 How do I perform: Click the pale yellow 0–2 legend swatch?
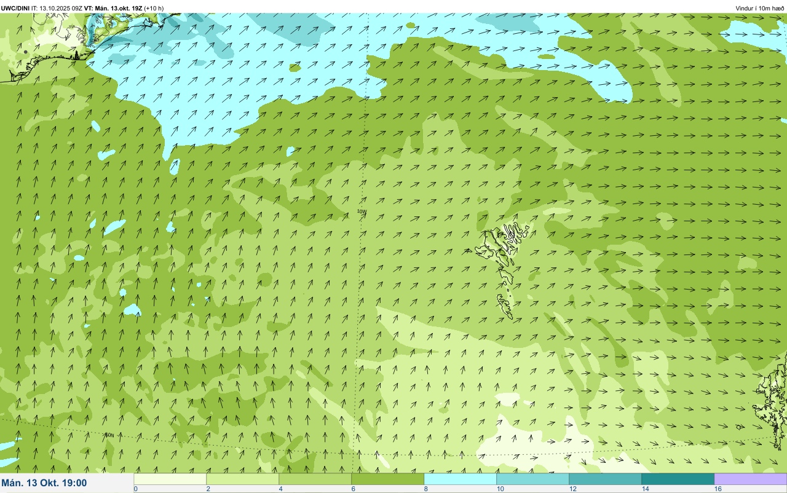pyautogui.click(x=170, y=479)
